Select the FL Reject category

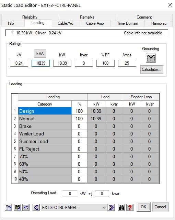pos(45,149)
